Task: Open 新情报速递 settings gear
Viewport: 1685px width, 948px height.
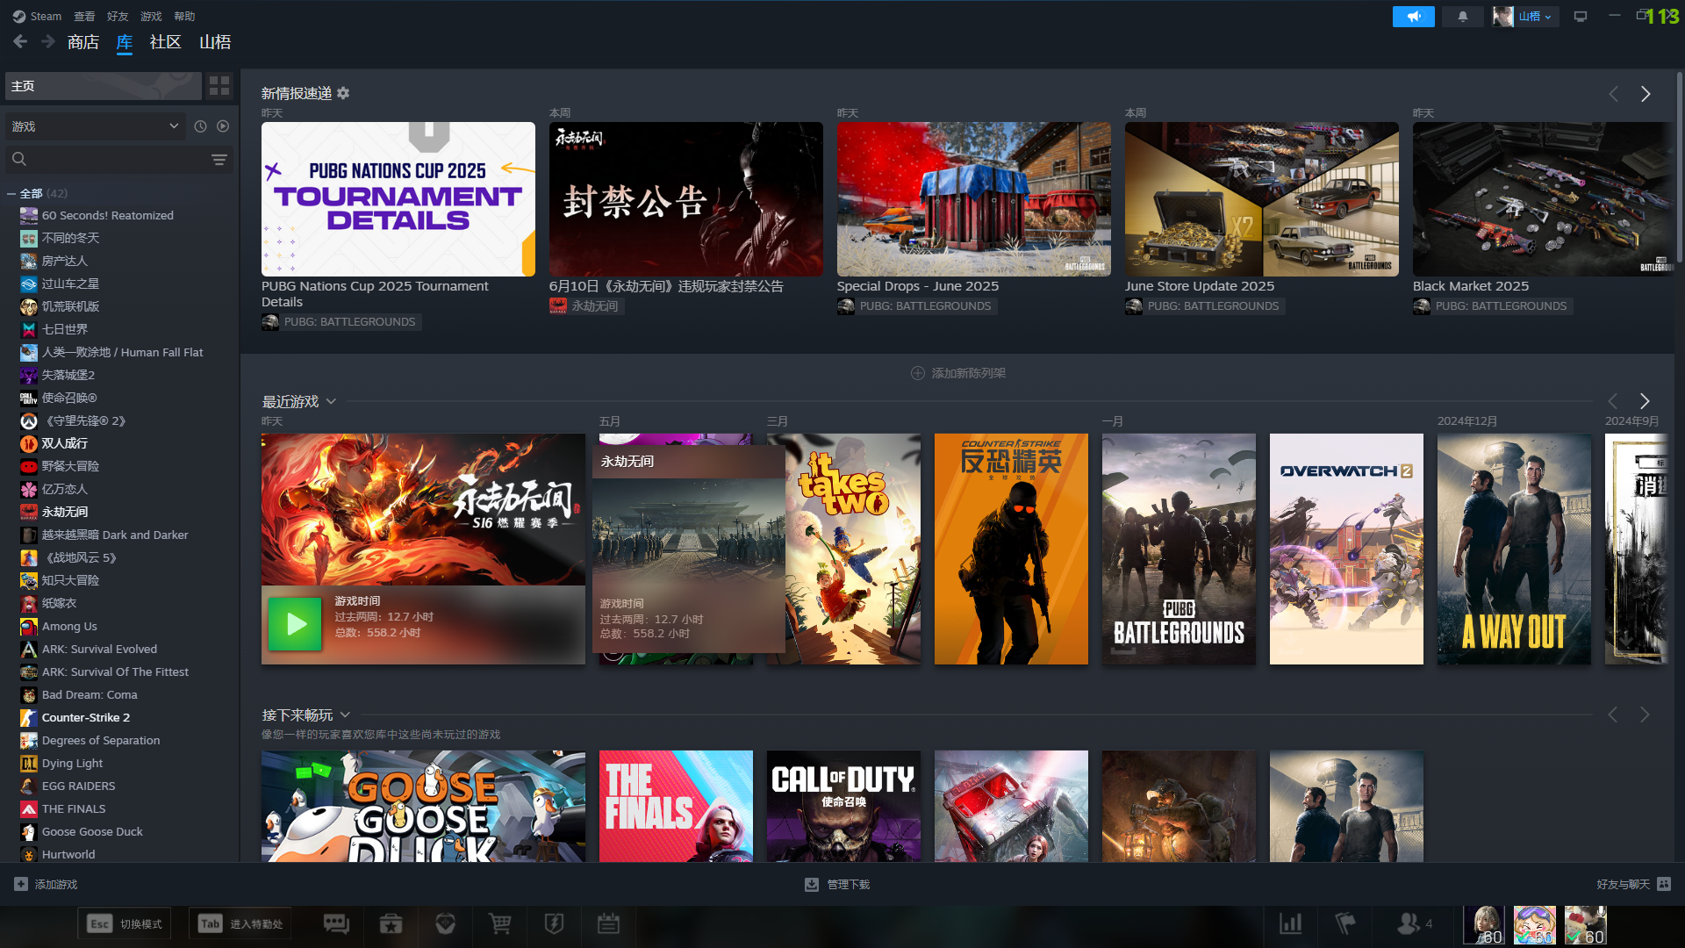Action: point(343,93)
